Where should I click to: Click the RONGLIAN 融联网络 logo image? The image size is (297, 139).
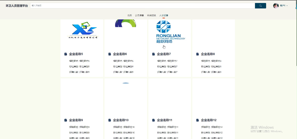point(171,31)
